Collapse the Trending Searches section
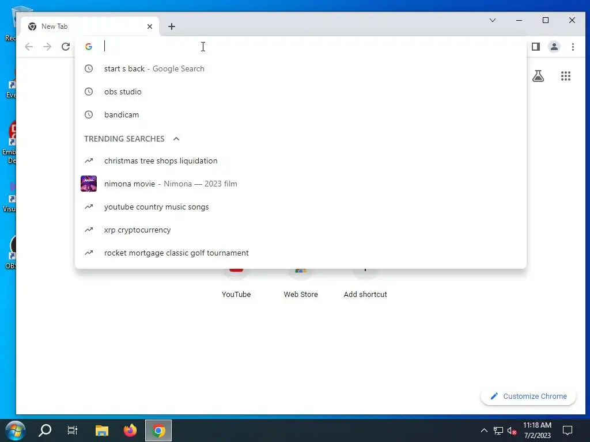This screenshot has height=442, width=590. [176, 139]
